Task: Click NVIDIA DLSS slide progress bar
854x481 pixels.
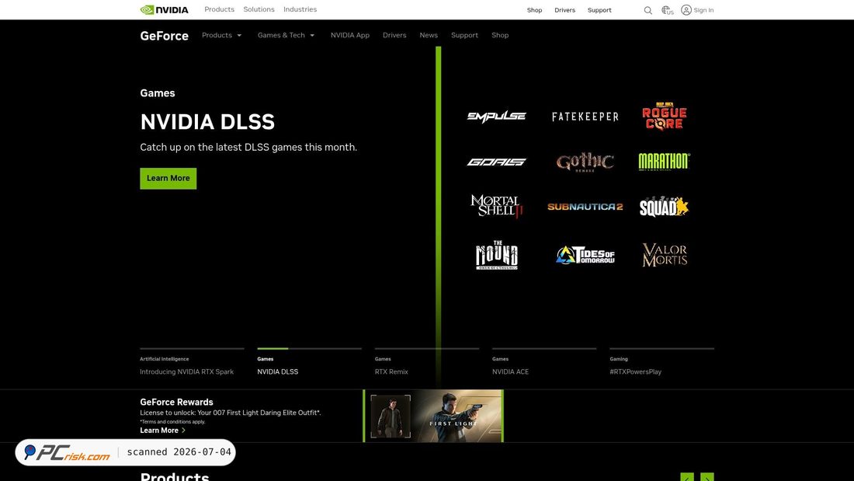Action: 309,348
